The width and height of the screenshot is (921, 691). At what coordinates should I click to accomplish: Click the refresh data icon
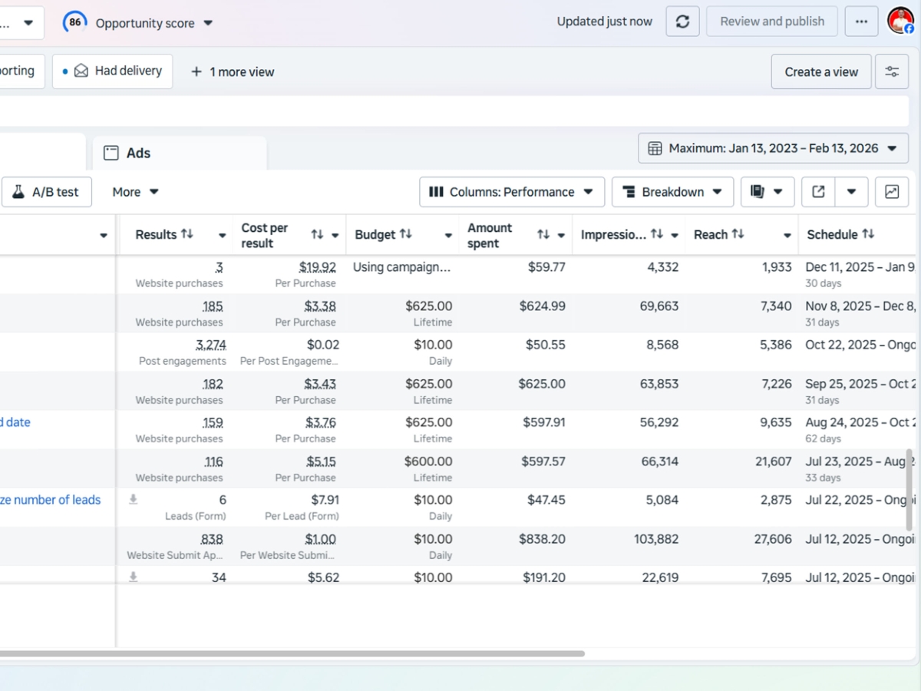point(682,21)
